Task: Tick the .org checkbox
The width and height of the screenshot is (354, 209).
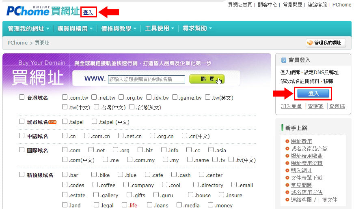Action: click(116, 150)
